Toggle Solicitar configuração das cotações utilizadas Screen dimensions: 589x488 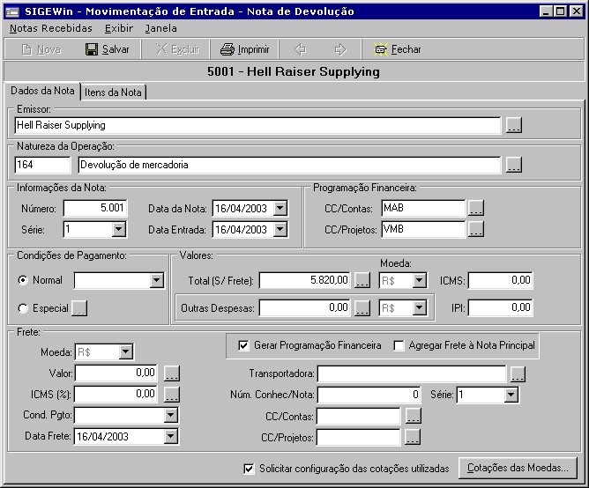249,469
